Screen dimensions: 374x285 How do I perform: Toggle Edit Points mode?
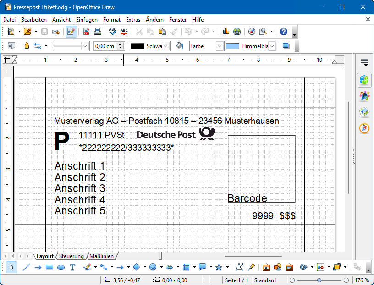point(240,267)
